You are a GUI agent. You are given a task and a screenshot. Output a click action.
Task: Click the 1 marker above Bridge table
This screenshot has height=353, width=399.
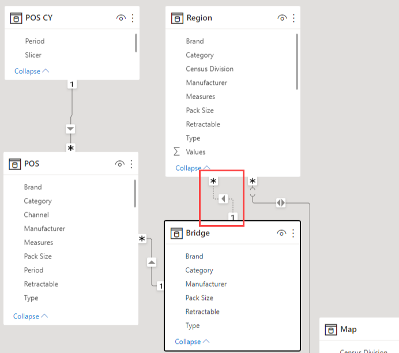pos(232,217)
